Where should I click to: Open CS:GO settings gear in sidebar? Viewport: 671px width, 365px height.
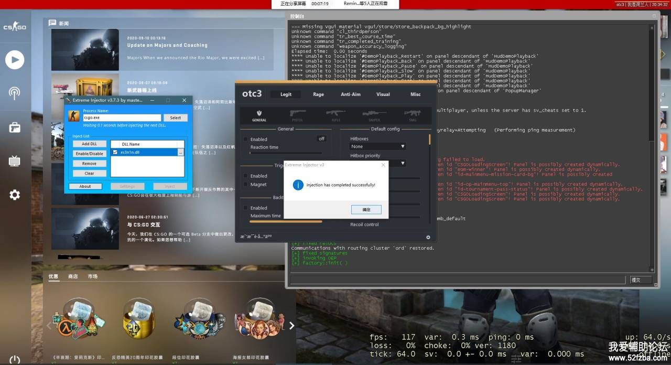15,195
